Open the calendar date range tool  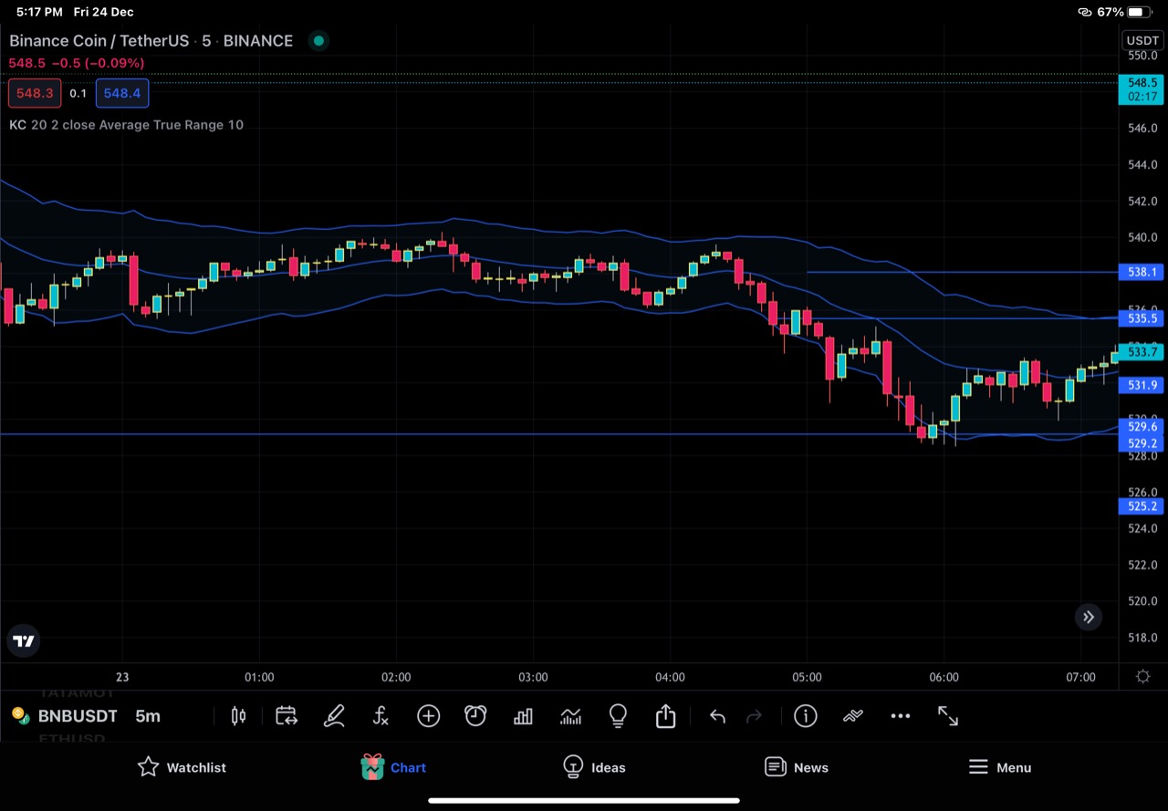point(287,716)
